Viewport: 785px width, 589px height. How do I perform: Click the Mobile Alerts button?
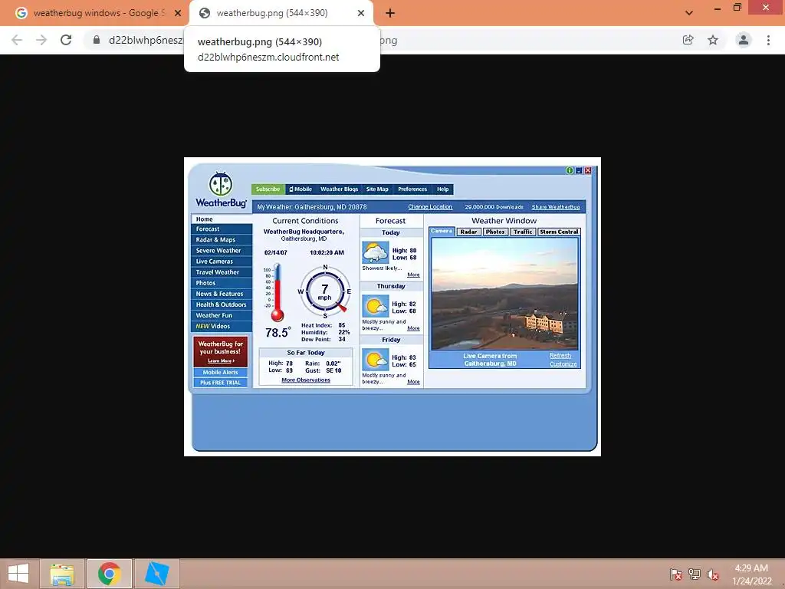(x=220, y=372)
